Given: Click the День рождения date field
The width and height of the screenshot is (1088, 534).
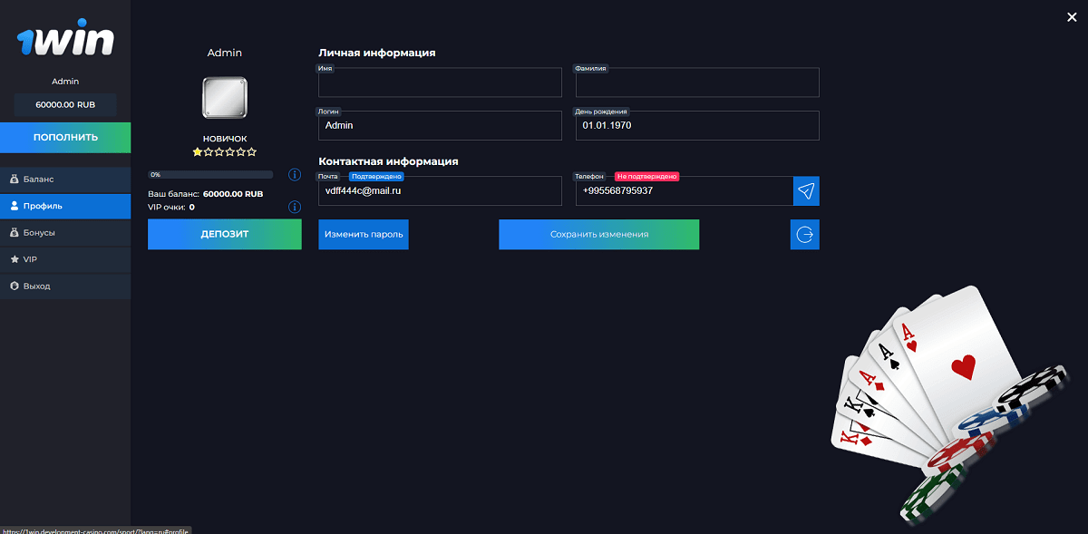Looking at the screenshot, I should [697, 125].
